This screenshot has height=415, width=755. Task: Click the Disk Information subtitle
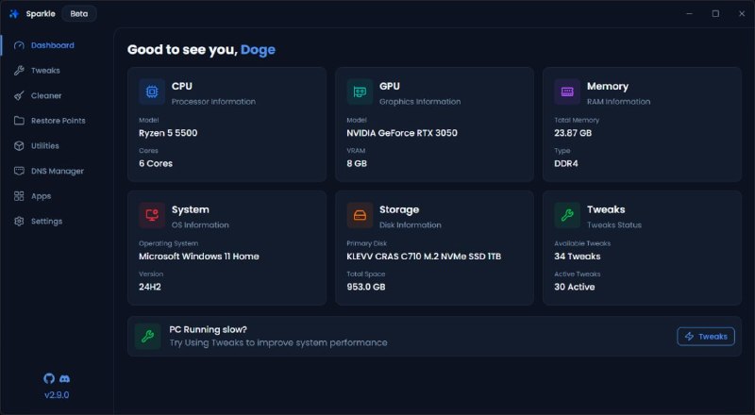pos(411,224)
